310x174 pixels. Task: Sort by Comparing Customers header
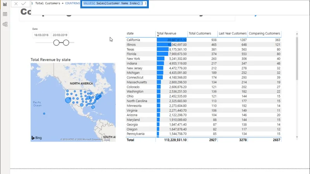point(264,34)
